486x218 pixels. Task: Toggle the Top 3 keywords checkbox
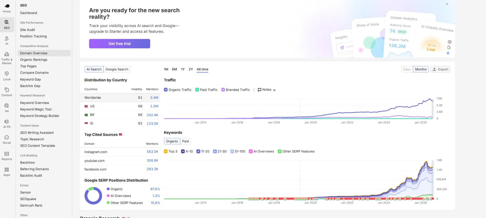point(166,151)
